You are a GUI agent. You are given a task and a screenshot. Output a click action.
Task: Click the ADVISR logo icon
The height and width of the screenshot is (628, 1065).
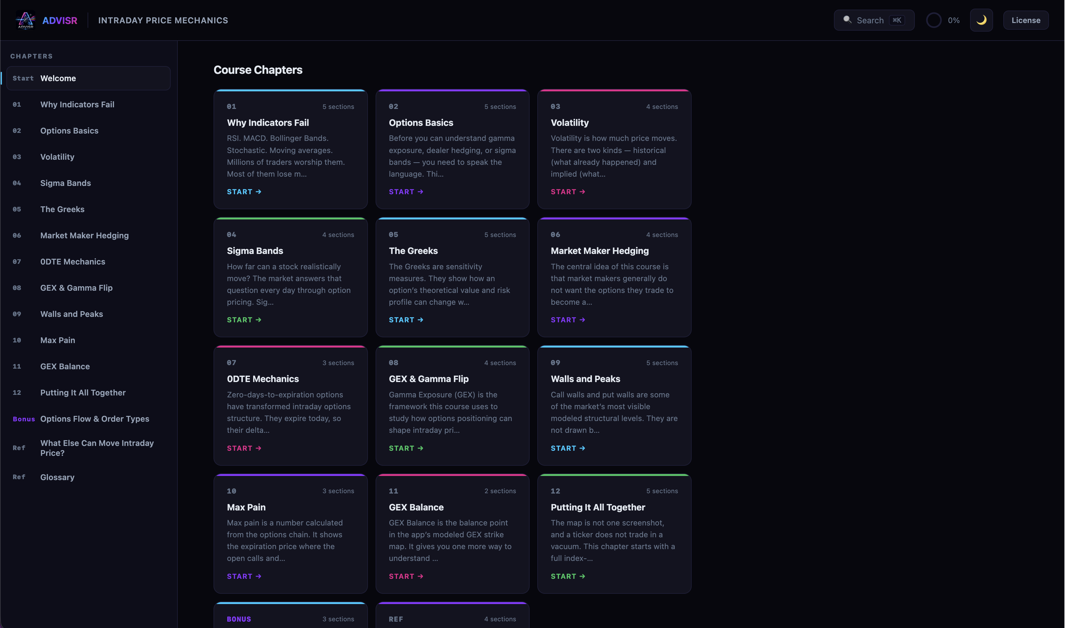[25, 20]
